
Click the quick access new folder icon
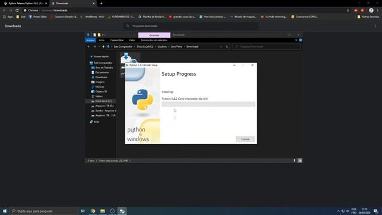(x=99, y=35)
